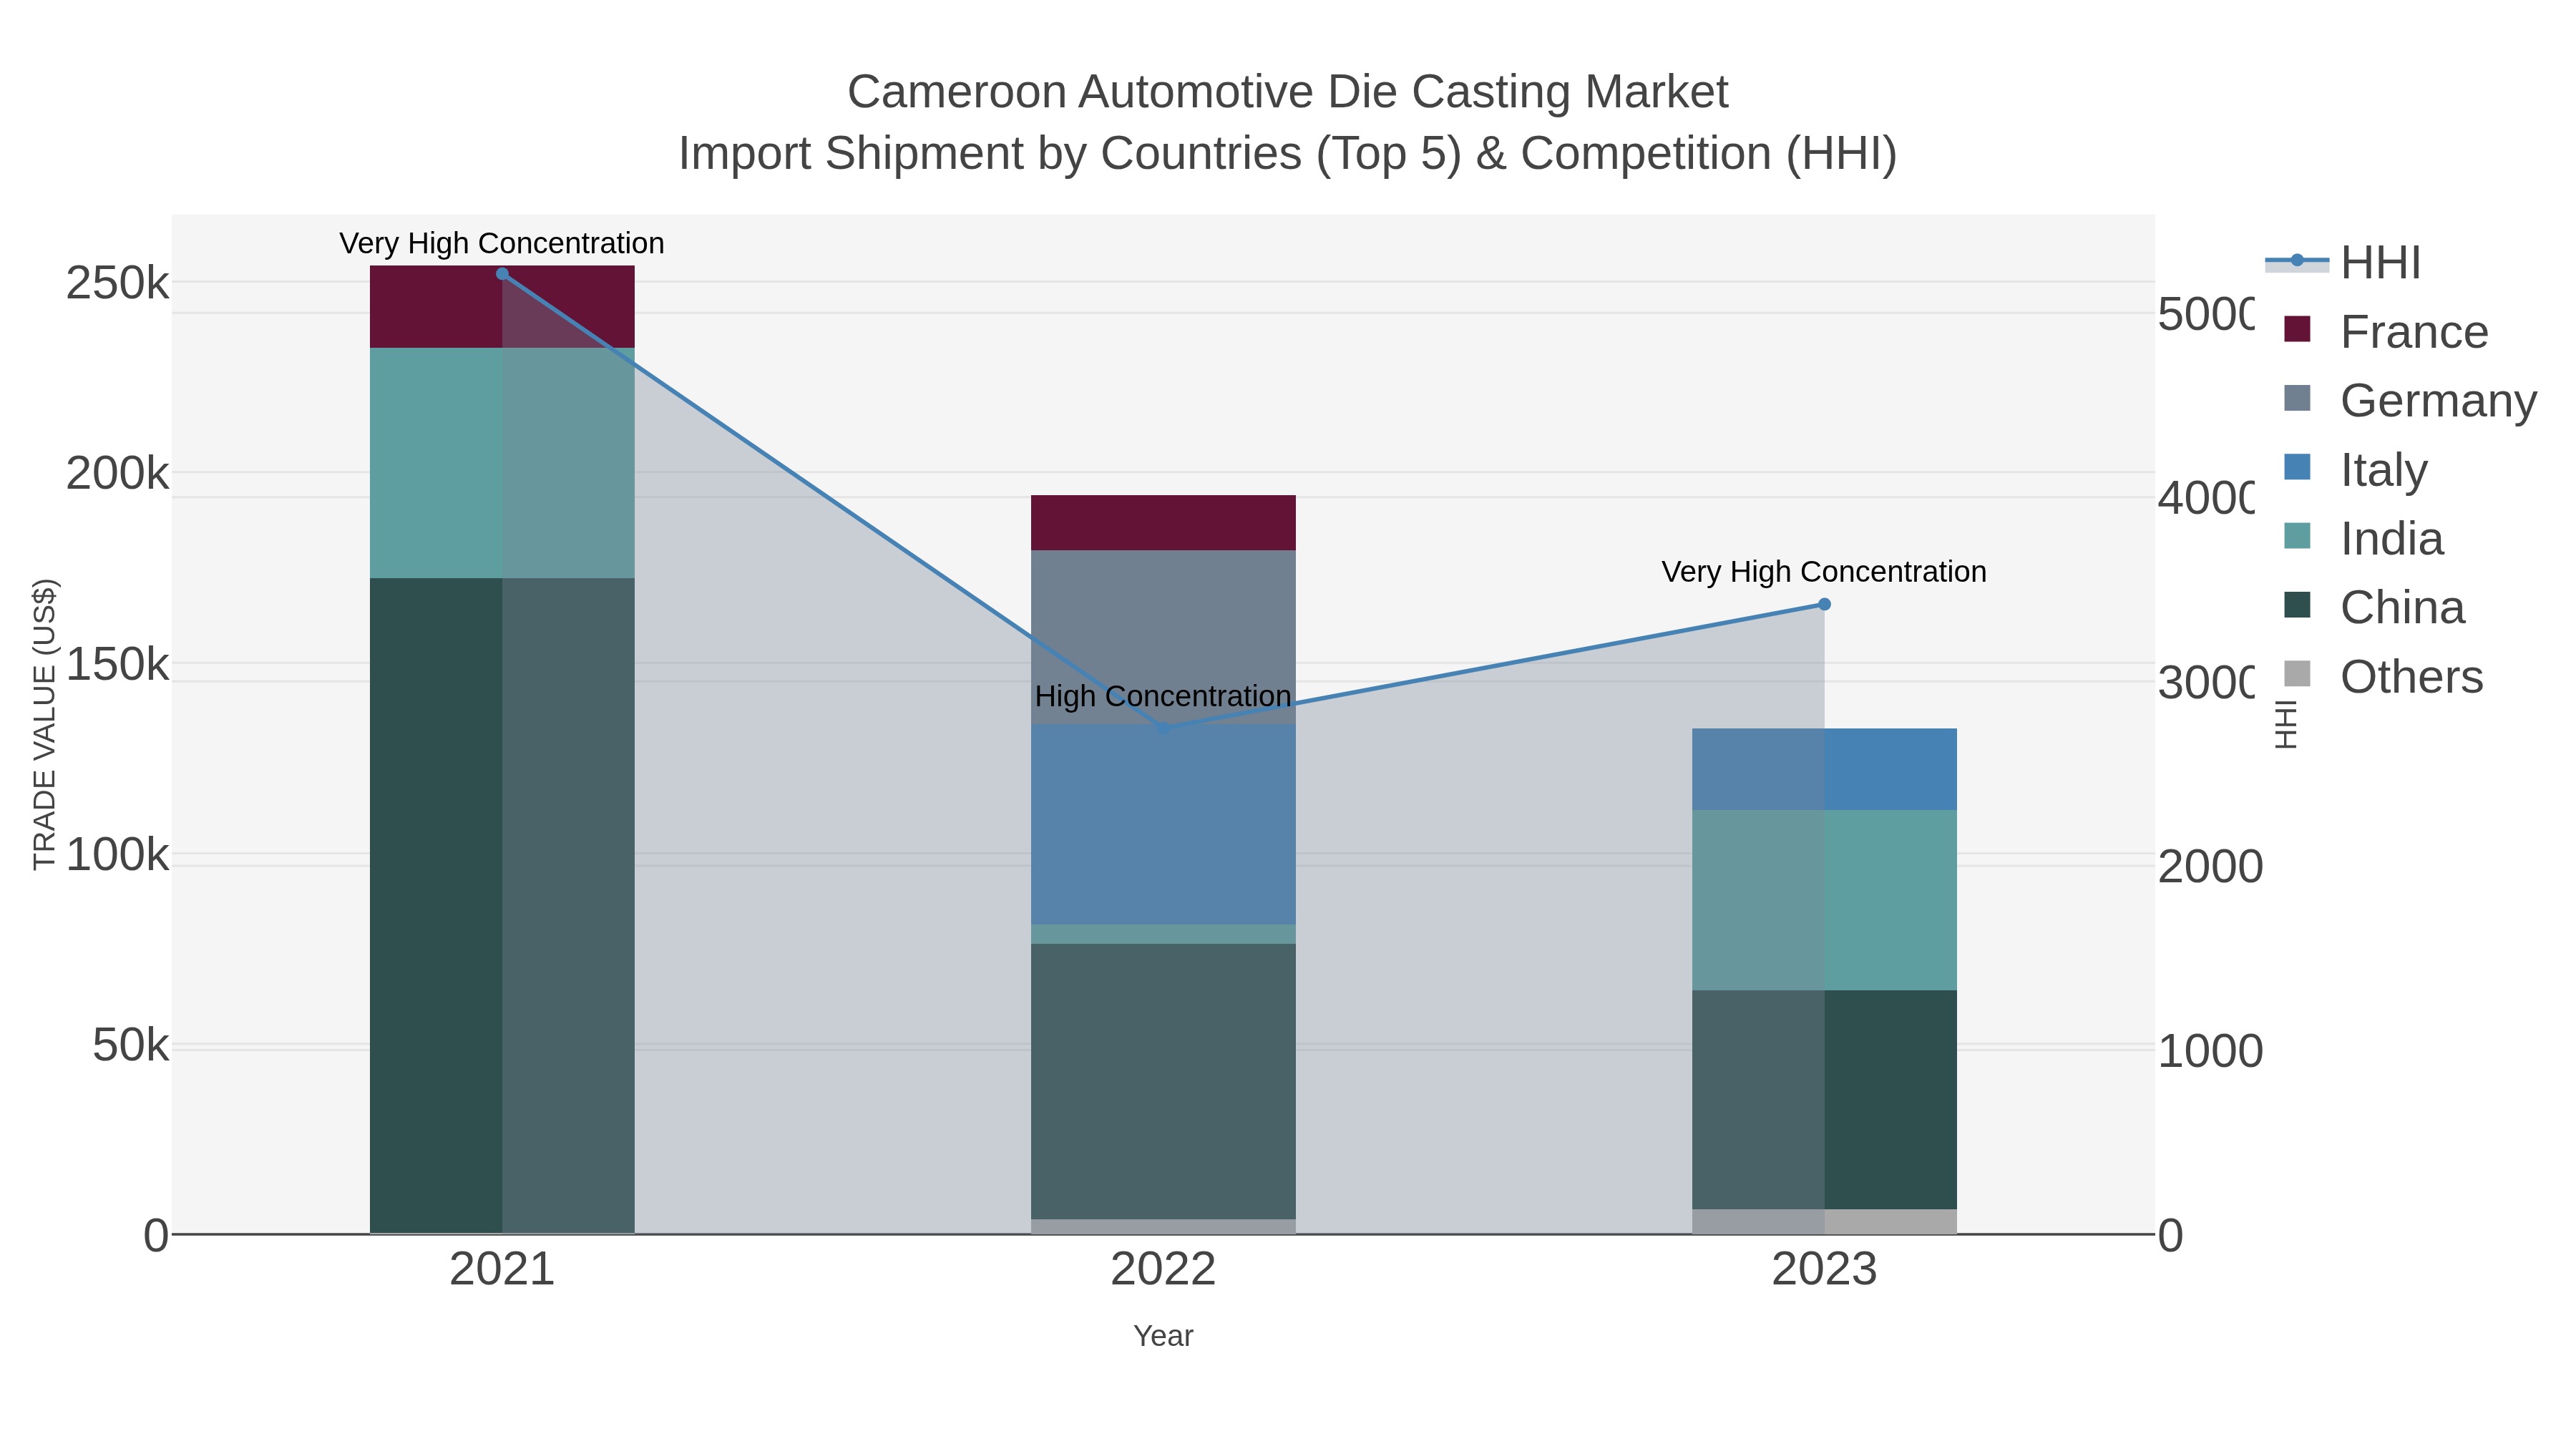Click the 2023 x-axis label
Image resolution: width=2576 pixels, height=1449 pixels.
1824,1270
